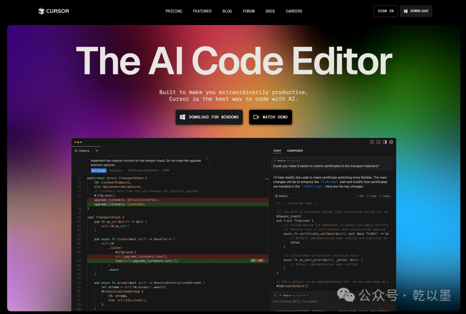
Task: Click the Follow-up instructions field
Action: pos(148,171)
